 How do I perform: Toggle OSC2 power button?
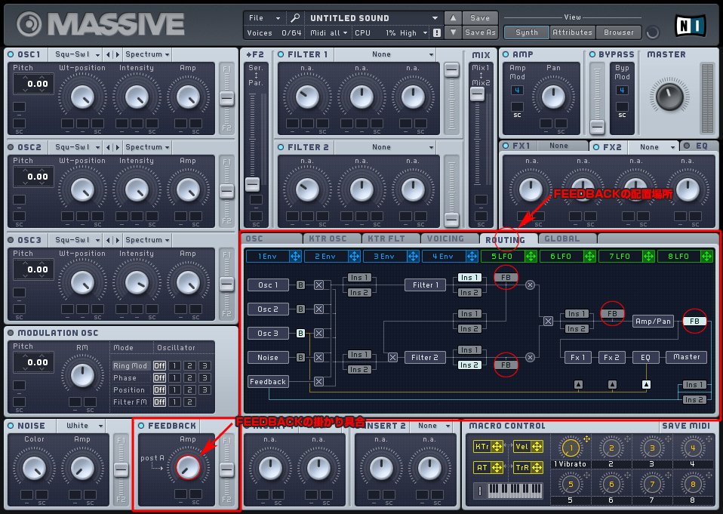(x=11, y=147)
